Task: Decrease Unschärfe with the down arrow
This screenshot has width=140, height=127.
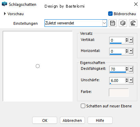Action: pyautogui.click(x=127, y=82)
